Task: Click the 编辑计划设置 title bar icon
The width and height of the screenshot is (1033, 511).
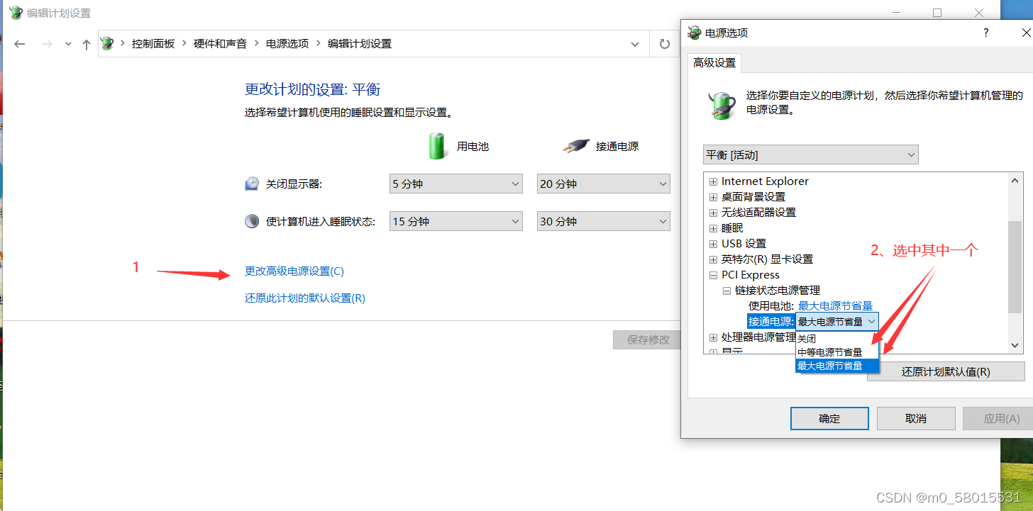Action: click(x=16, y=13)
